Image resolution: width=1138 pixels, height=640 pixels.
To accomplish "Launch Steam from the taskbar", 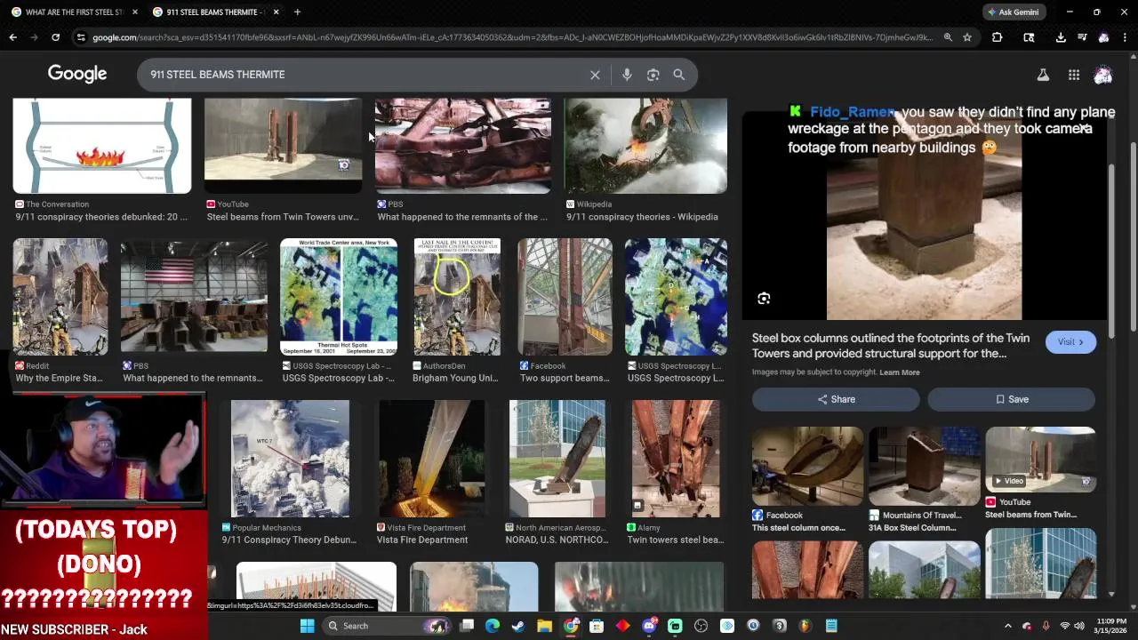I will point(518,626).
